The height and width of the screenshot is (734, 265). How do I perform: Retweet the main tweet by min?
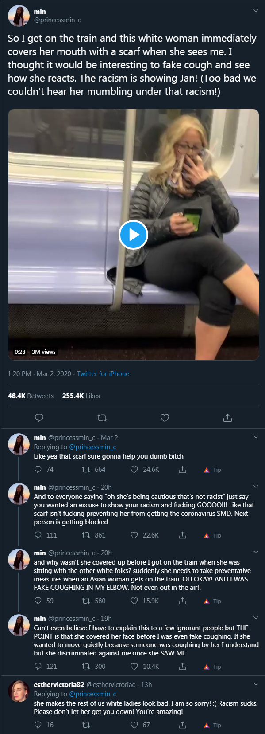point(102,418)
